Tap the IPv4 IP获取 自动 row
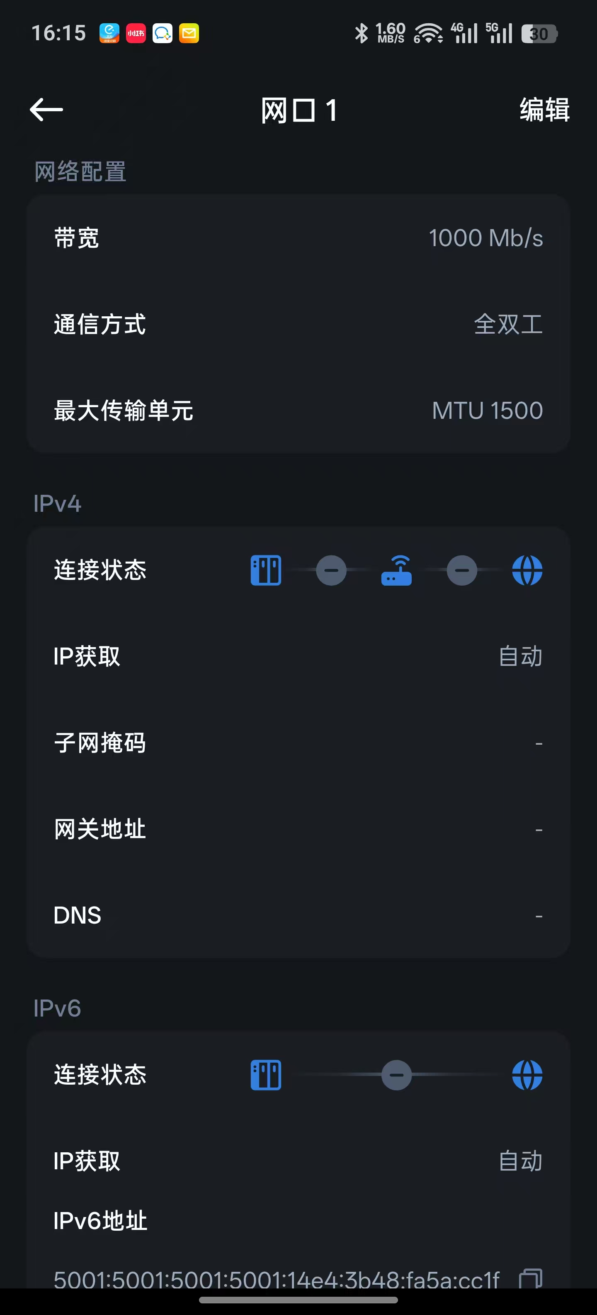This screenshot has width=597, height=1315. coord(298,657)
